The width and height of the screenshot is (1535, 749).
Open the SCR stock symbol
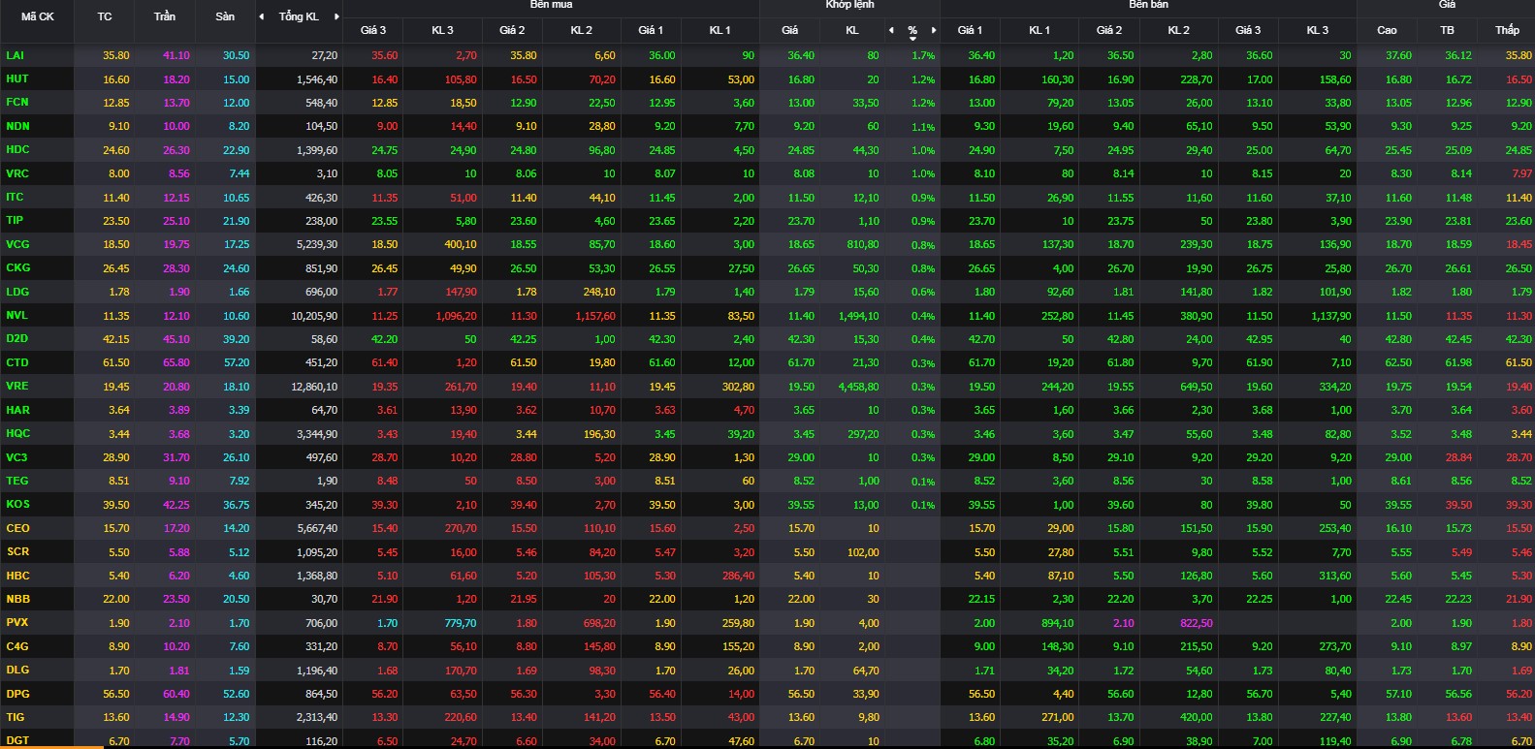click(17, 551)
